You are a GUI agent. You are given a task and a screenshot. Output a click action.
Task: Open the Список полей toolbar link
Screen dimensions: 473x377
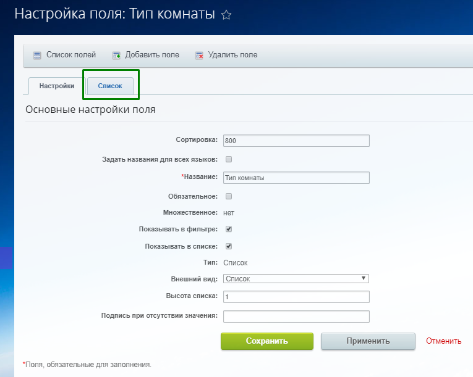tap(71, 55)
